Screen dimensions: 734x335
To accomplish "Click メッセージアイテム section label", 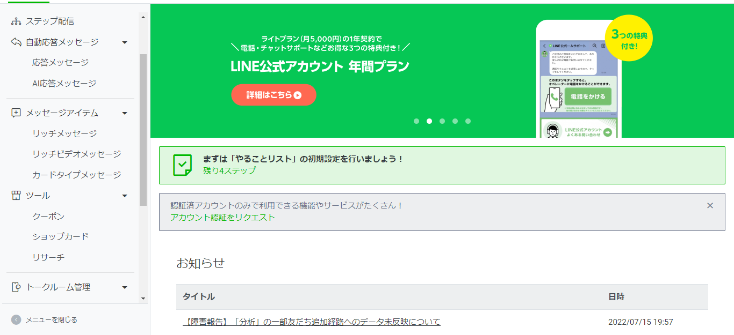I will click(62, 113).
